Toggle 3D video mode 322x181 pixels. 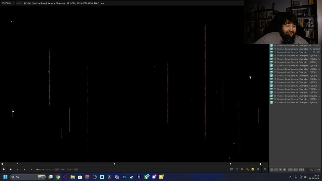pos(242,169)
